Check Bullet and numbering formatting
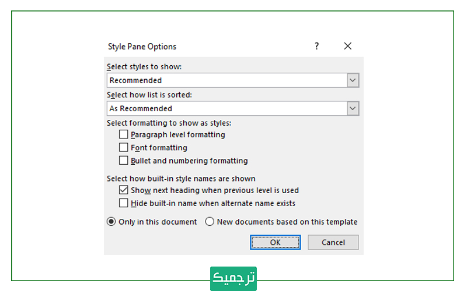Image resolution: width=467 pixels, height=291 pixels. 124,161
